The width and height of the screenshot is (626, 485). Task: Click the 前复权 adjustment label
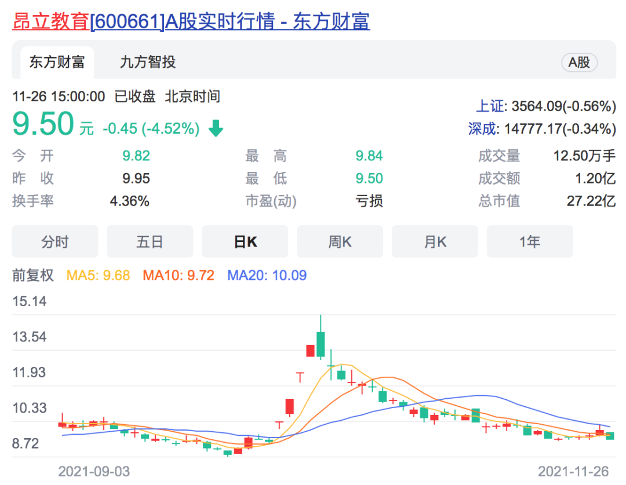(33, 275)
